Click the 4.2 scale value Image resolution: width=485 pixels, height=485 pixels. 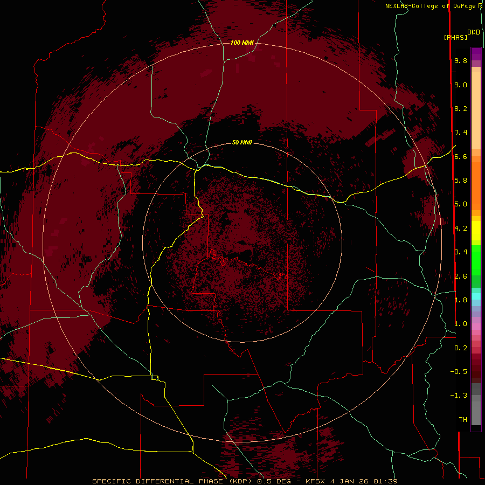click(x=461, y=228)
